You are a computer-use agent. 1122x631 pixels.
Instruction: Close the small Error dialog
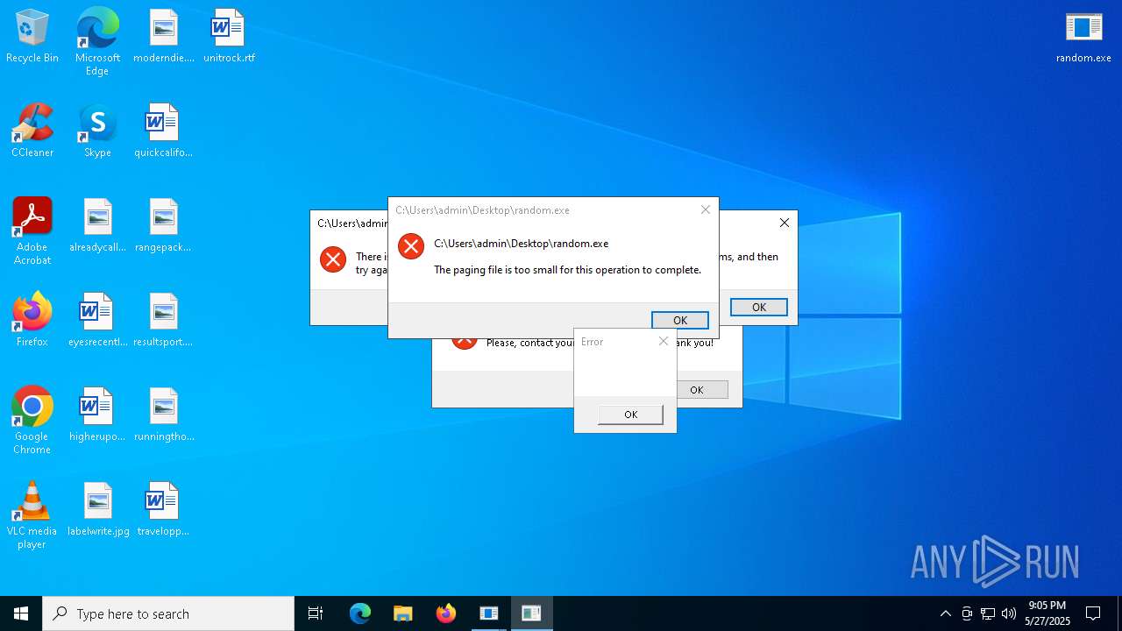click(x=664, y=341)
